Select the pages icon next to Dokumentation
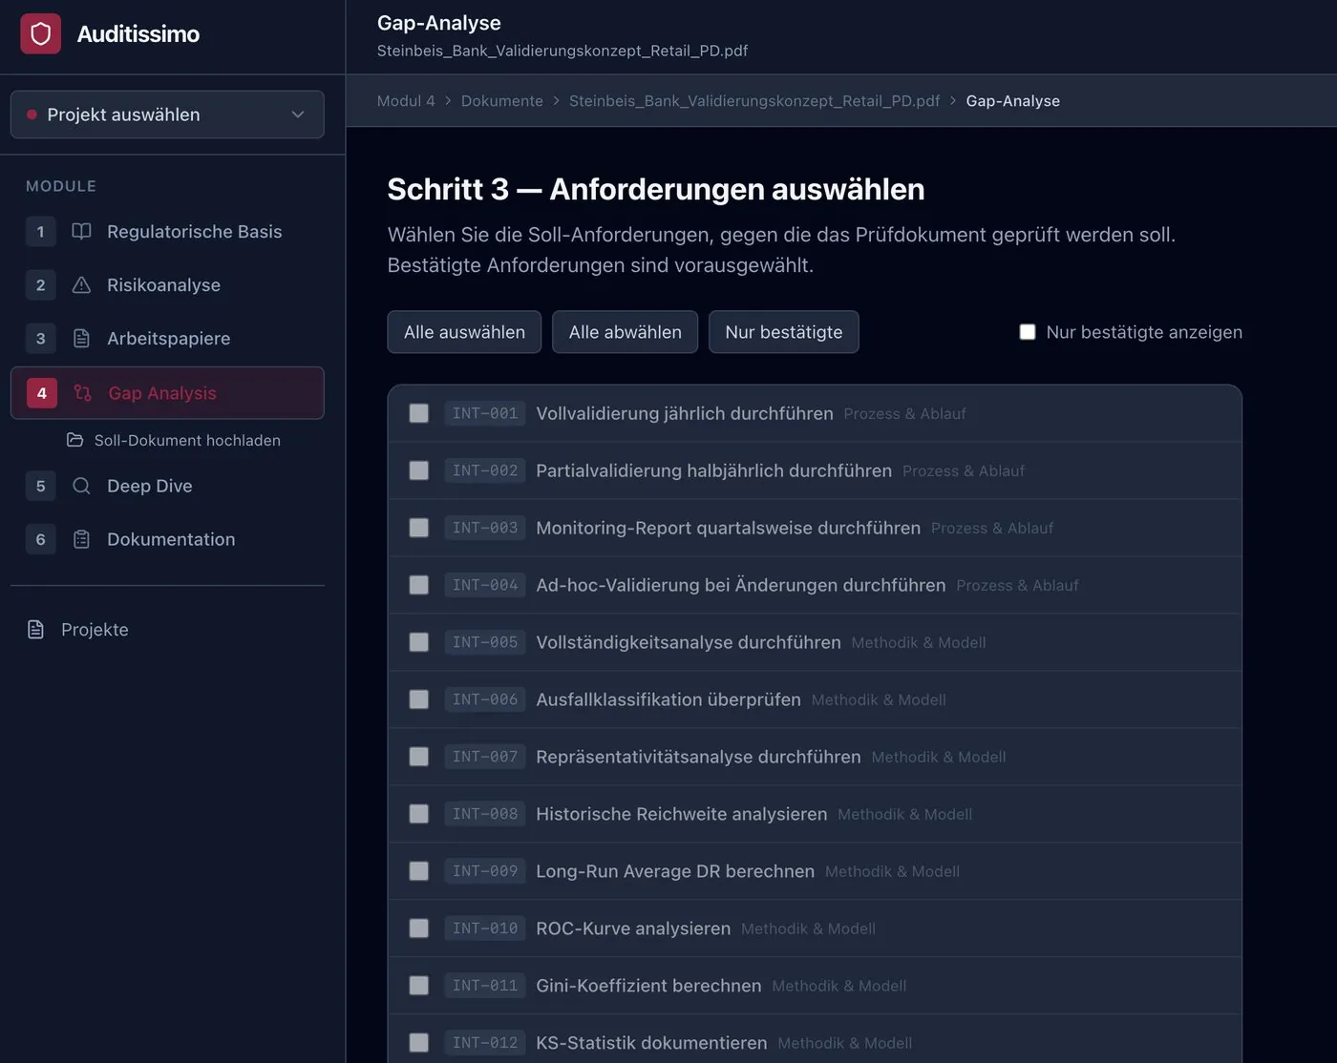Screen dimensions: 1337x1063 (81, 539)
